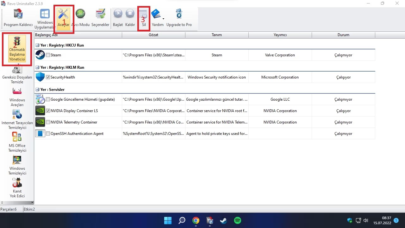Select the OpenSSH Authentication Agent name
405x228 pixels.
[77, 134]
